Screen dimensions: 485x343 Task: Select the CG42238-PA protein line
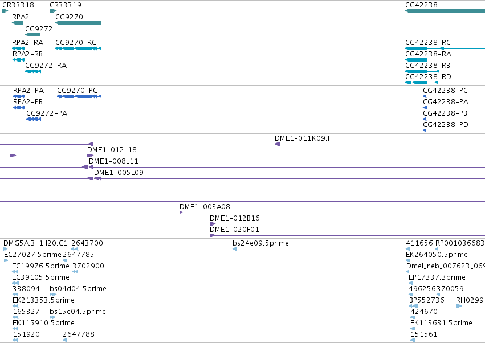454,108
